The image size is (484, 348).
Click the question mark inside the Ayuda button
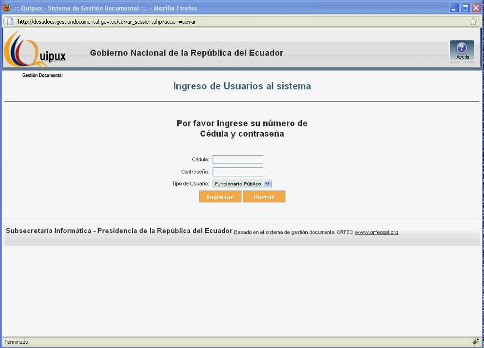[x=462, y=47]
